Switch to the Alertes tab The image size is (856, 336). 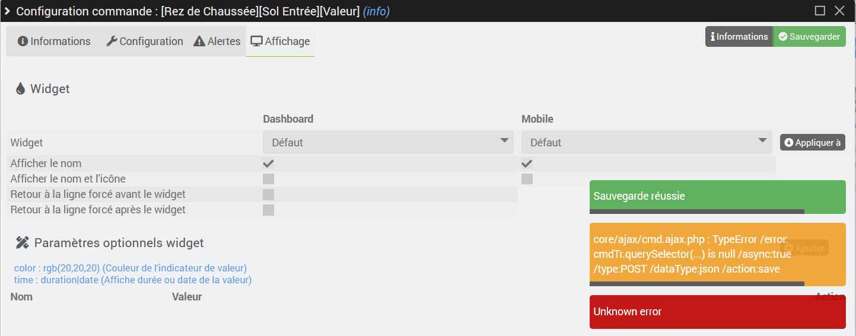[x=217, y=41]
